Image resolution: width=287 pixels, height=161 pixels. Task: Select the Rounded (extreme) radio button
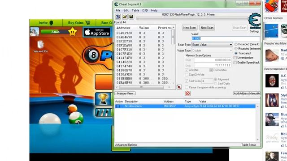(236, 49)
